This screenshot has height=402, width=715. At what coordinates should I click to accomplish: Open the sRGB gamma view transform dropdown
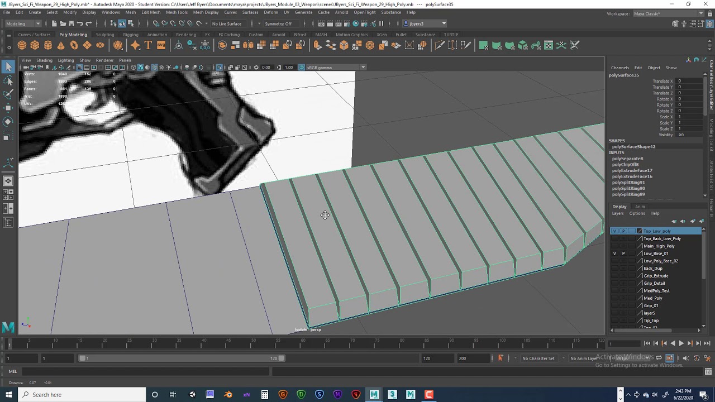[335, 68]
